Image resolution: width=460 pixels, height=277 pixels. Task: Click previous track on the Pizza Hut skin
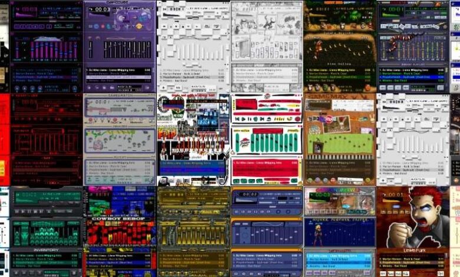click(237, 119)
